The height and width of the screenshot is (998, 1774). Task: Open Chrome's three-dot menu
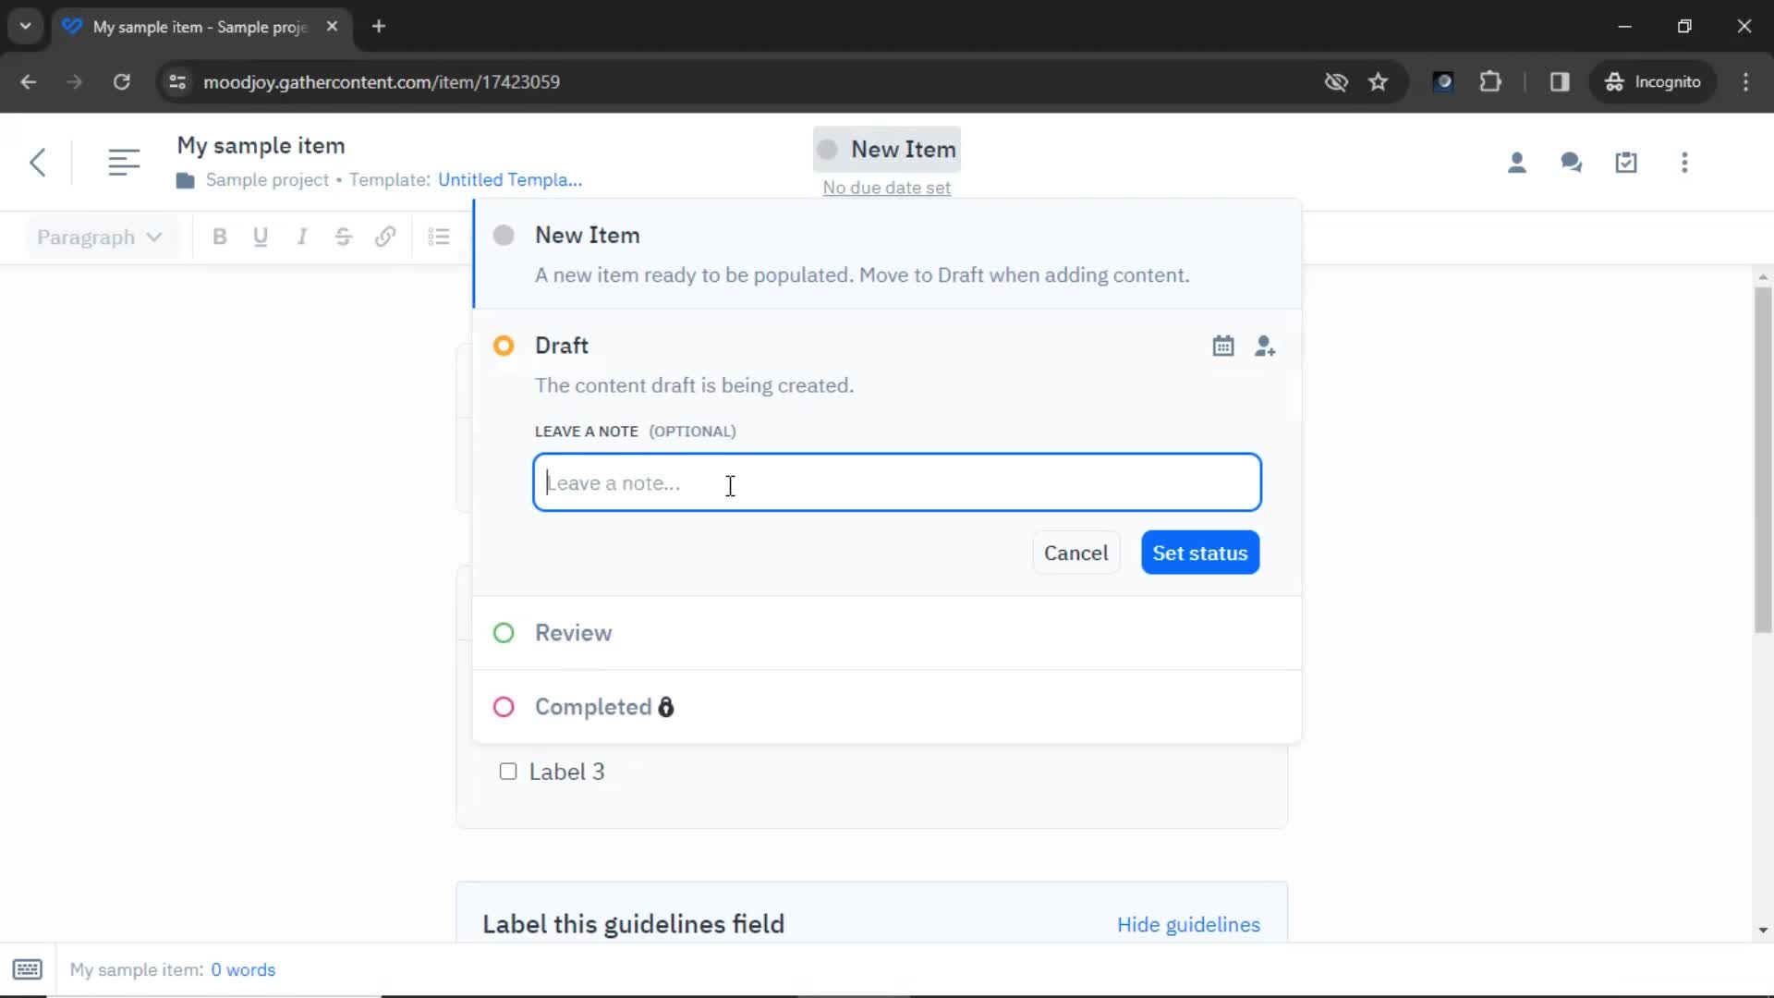tap(1745, 81)
